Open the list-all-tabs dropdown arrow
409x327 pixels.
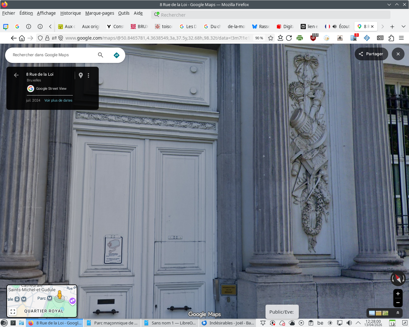pos(403,27)
